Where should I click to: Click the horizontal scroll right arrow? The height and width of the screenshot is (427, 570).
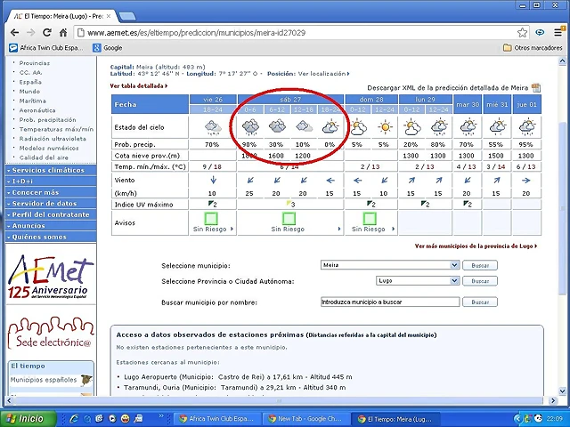pyautogui.click(x=553, y=401)
